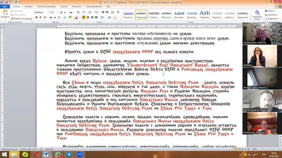This screenshot has width=282, height=158.
Task: Click the Copy (Копировать) button
Action: pyautogui.click(x=18, y=15)
